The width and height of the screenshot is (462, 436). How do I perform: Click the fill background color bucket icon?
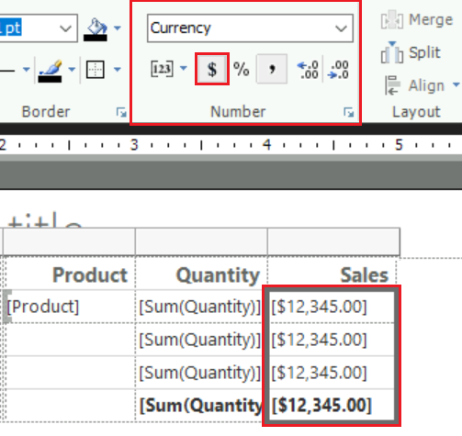pyautogui.click(x=96, y=29)
